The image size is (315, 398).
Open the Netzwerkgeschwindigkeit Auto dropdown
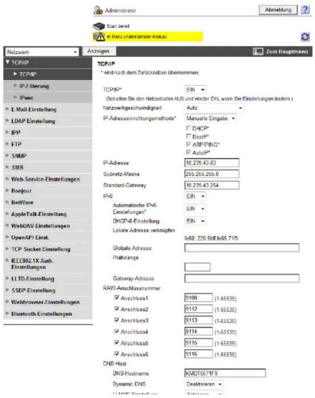click(x=214, y=108)
